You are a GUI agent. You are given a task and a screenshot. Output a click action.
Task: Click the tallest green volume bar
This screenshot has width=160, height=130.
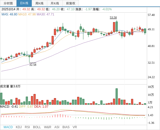[x=117, y=96]
